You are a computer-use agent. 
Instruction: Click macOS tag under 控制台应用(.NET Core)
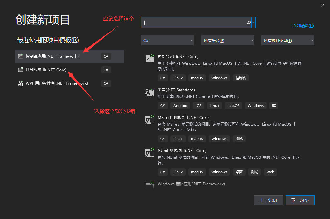click(x=197, y=78)
